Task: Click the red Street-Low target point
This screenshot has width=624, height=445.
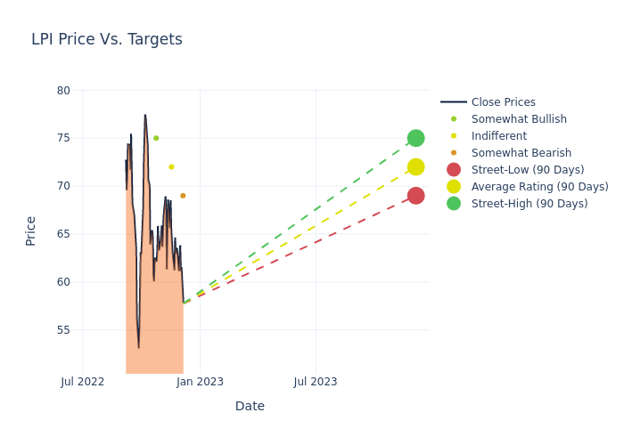Action: pyautogui.click(x=415, y=196)
